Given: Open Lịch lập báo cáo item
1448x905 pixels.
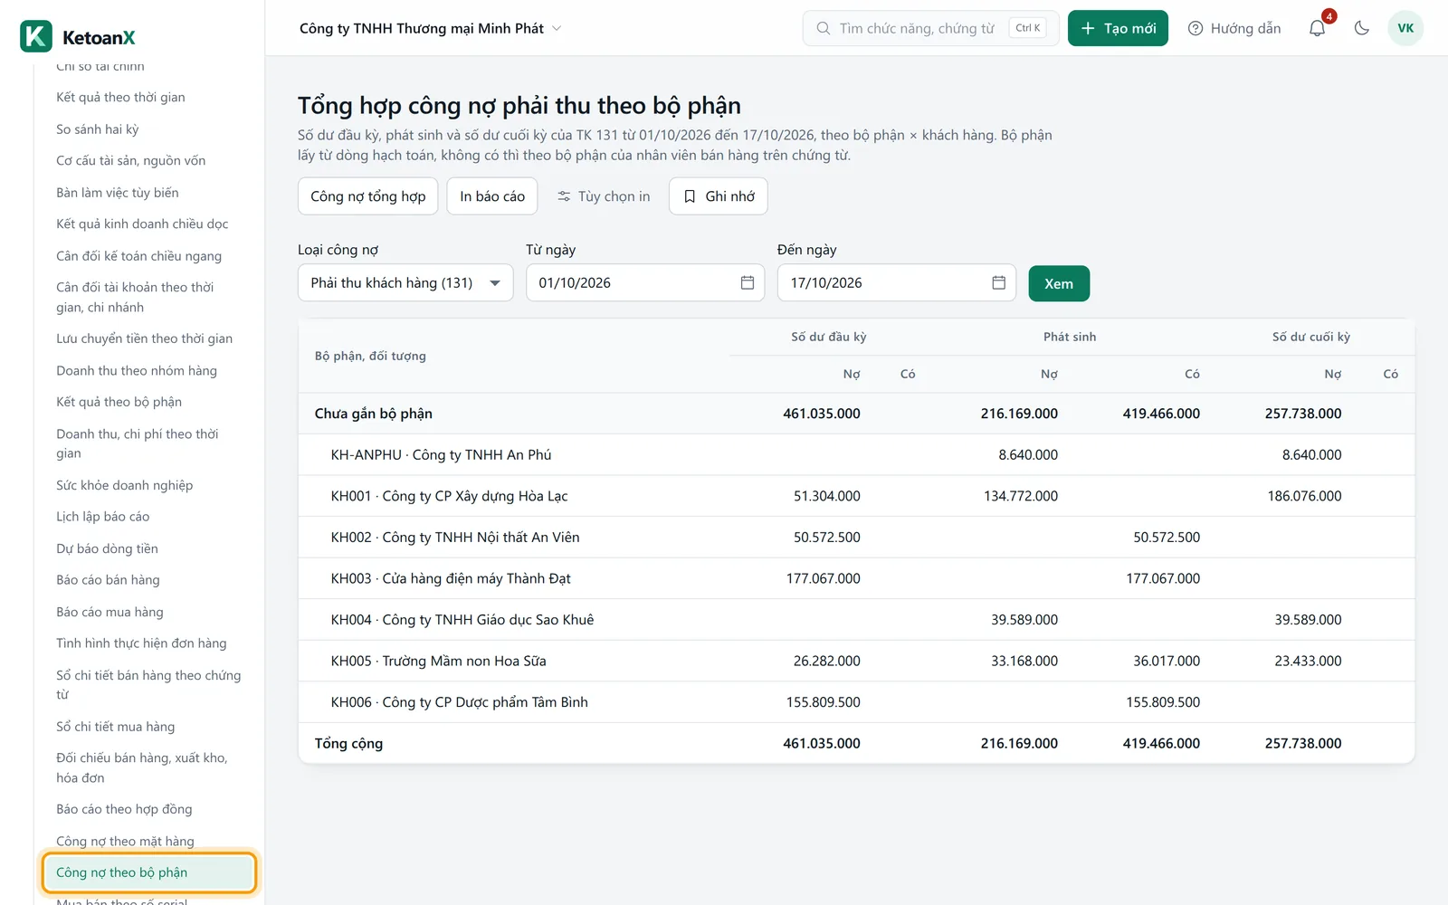Looking at the screenshot, I should [x=103, y=517].
